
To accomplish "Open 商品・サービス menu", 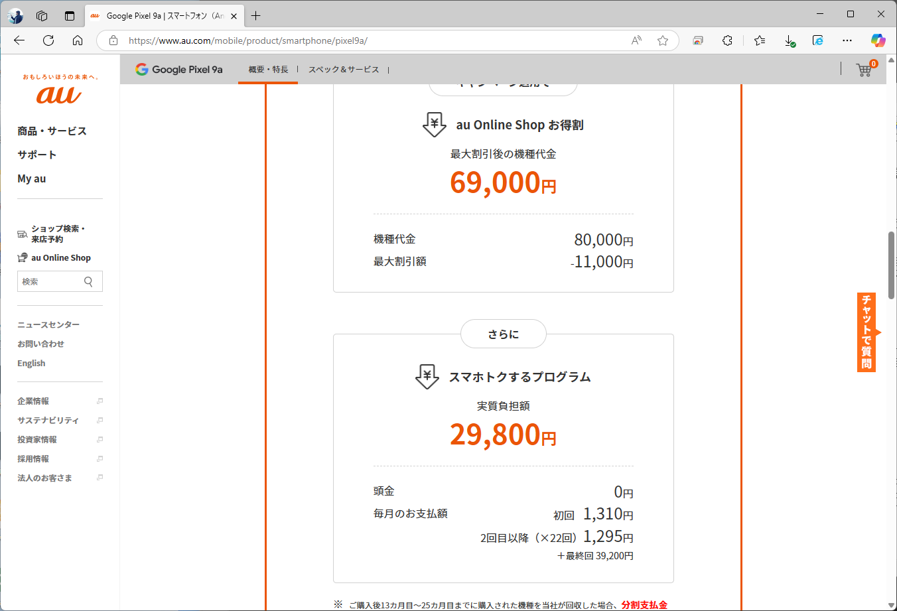I will pos(52,131).
